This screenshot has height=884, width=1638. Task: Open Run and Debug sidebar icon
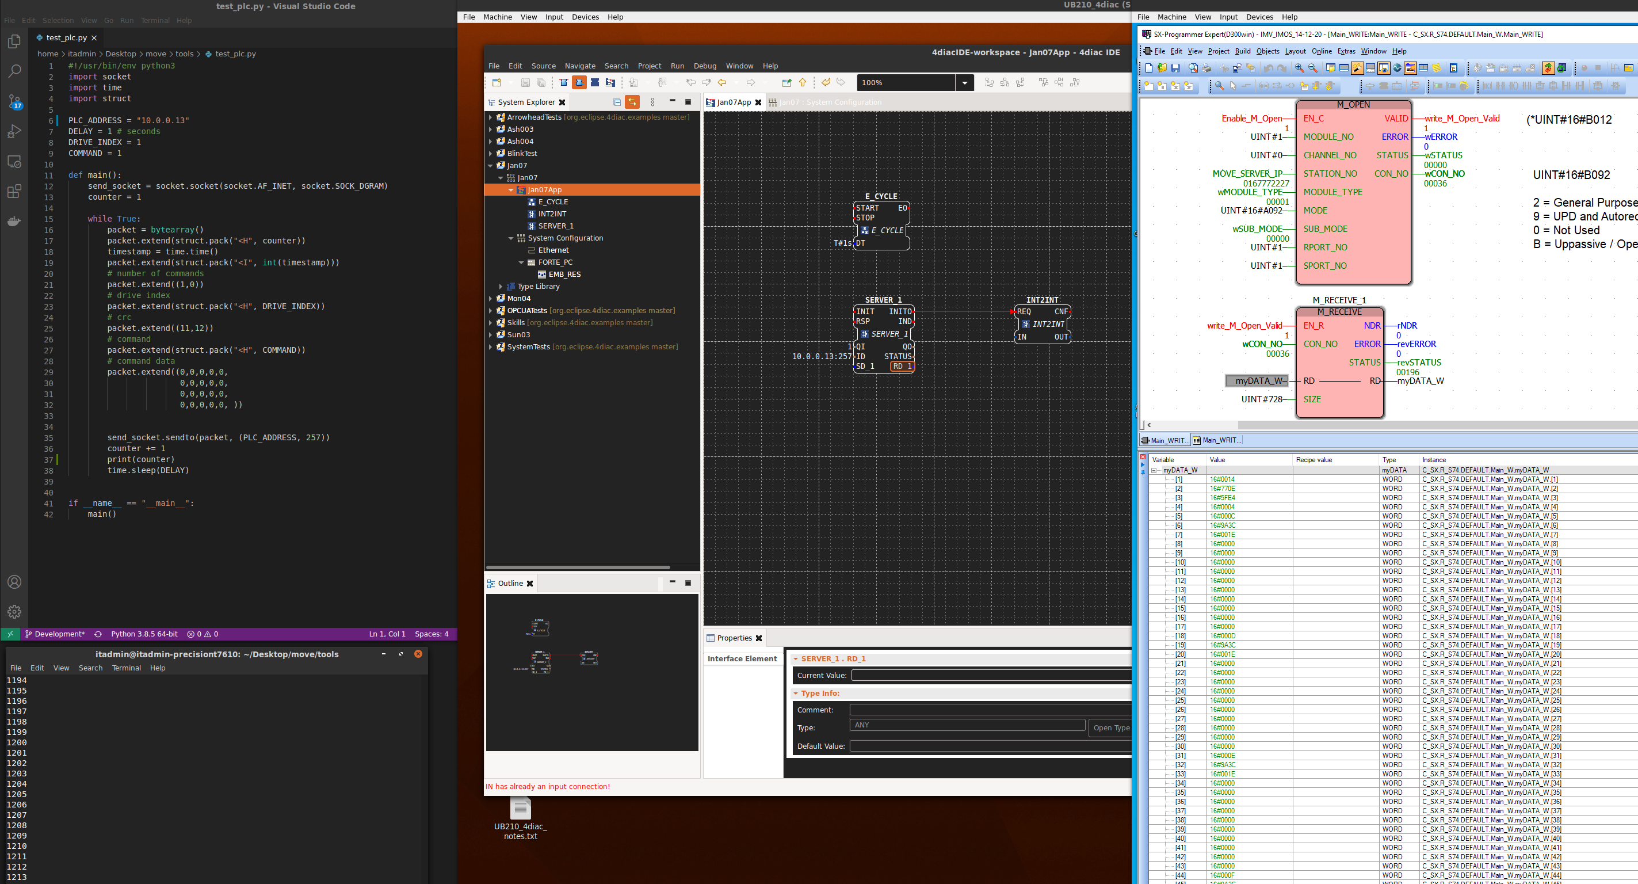[x=14, y=132]
